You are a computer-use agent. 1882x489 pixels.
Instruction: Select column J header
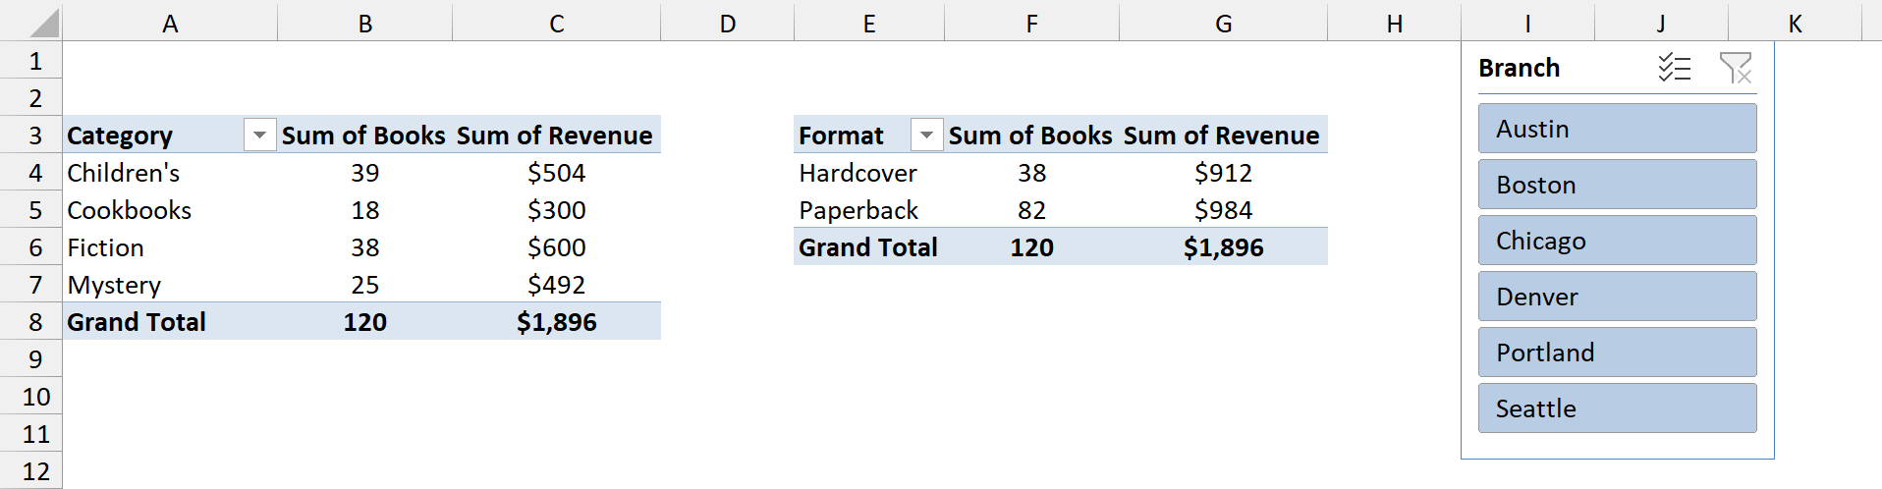(x=1661, y=23)
